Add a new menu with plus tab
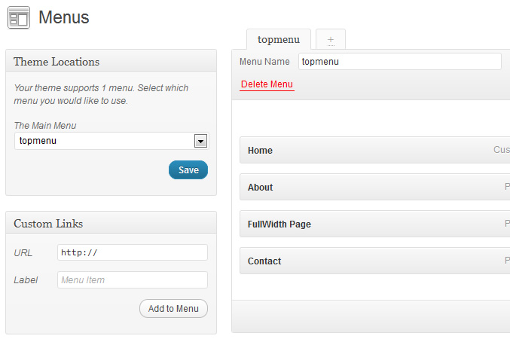The image size is (510, 345). tap(330, 40)
